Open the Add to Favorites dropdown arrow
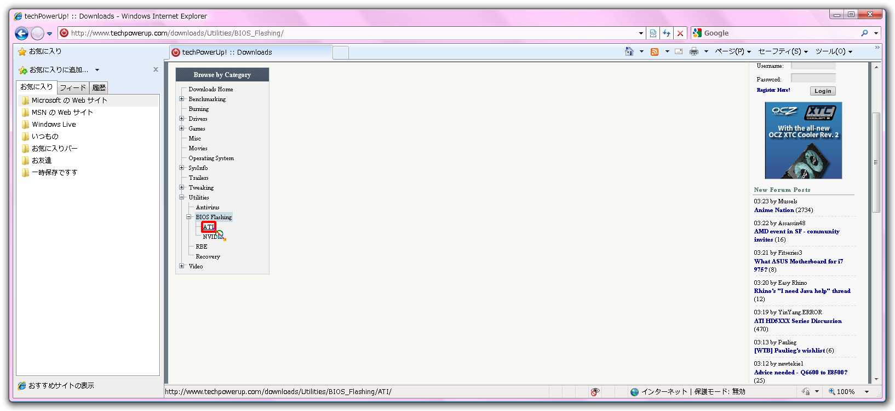 coord(97,70)
